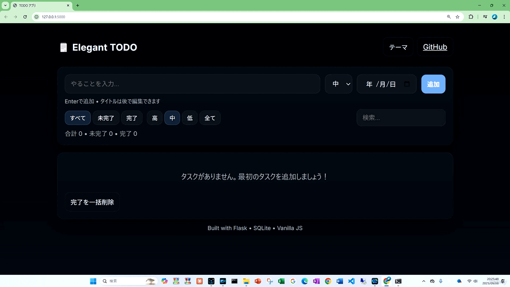Focus the やることを入力 task input field
Screen dimensions: 510x287
(192, 84)
